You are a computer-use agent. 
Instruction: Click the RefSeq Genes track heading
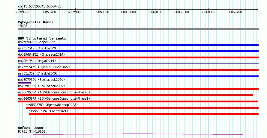tap(31, 128)
